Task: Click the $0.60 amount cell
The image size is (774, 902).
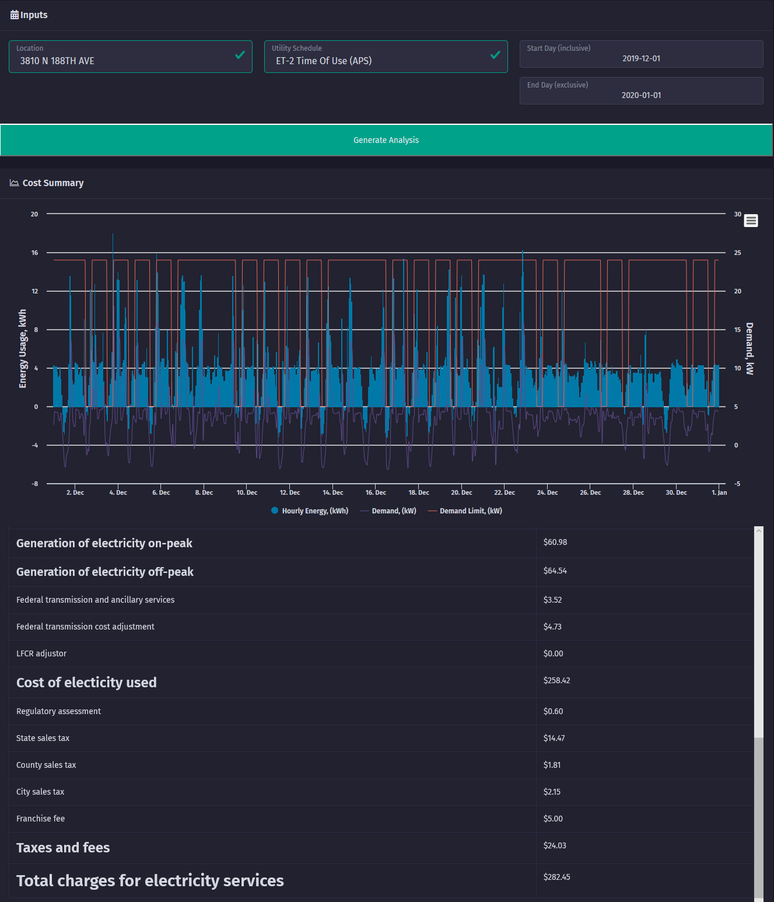Action: (x=645, y=711)
